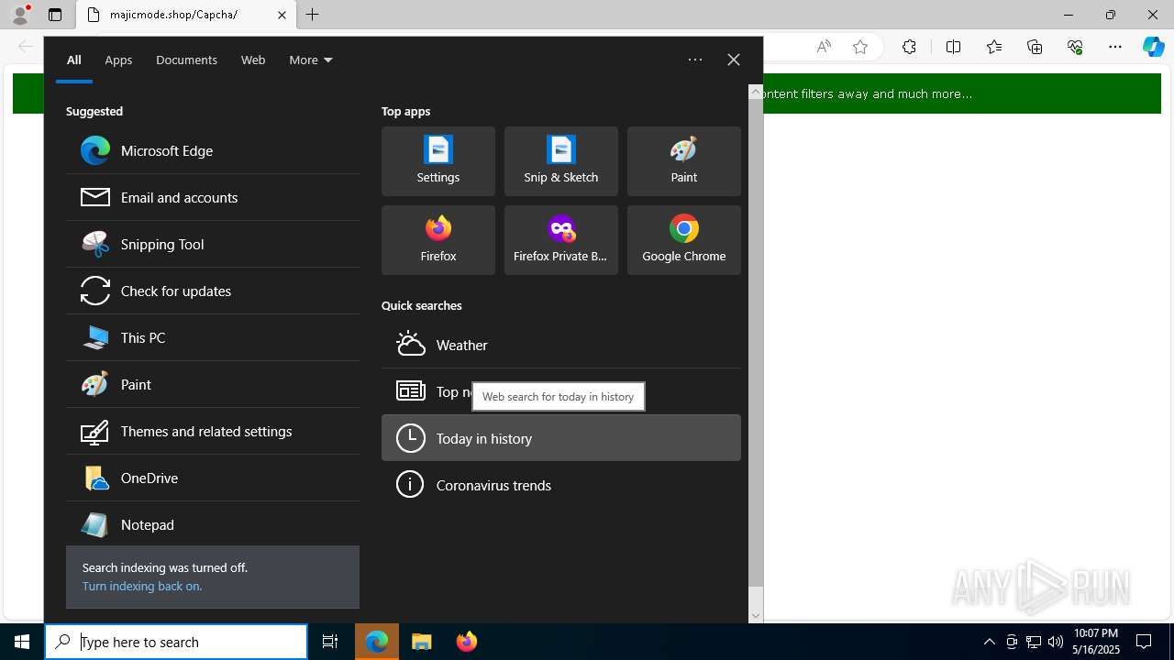Switch to Apps search tab

[x=118, y=60]
